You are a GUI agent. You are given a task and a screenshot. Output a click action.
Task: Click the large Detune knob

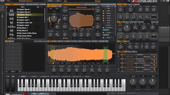point(54,19)
